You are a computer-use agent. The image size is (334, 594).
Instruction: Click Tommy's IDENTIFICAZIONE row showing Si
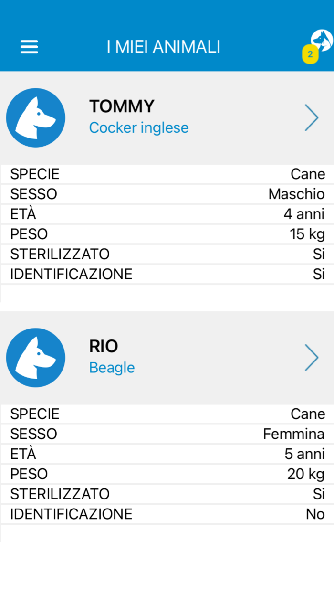(167, 274)
